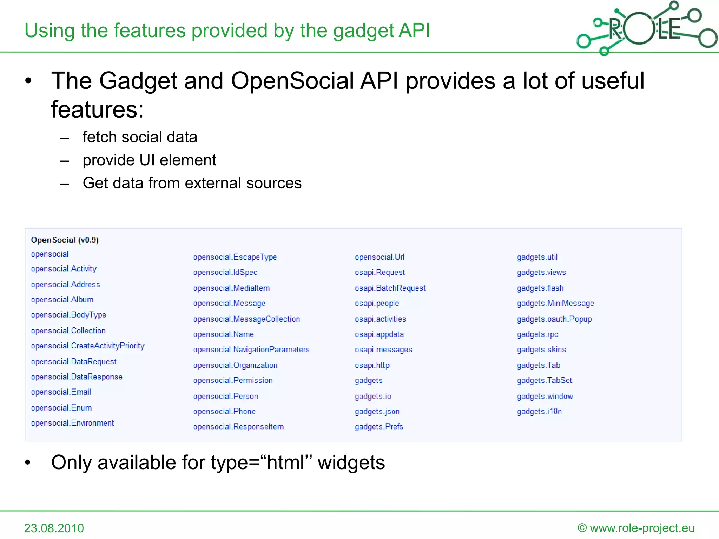Open the gadgets.util link
Screen dimensions: 719x539
pos(537,257)
